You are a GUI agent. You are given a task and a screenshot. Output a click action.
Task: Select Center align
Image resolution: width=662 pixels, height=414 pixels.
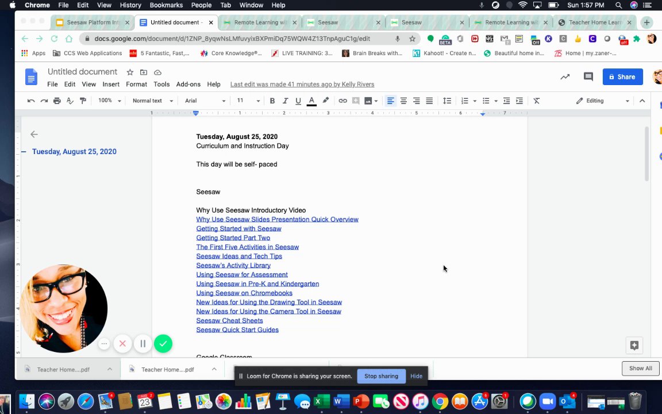[x=403, y=101]
